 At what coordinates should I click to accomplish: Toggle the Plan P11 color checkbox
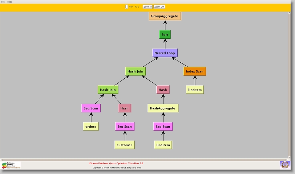126,7
